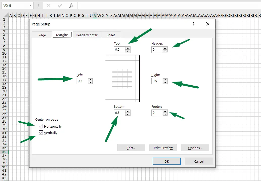This screenshot has width=261, height=181.
Task: Decrease the Top margin spinner down arrow
Action: point(128,51)
